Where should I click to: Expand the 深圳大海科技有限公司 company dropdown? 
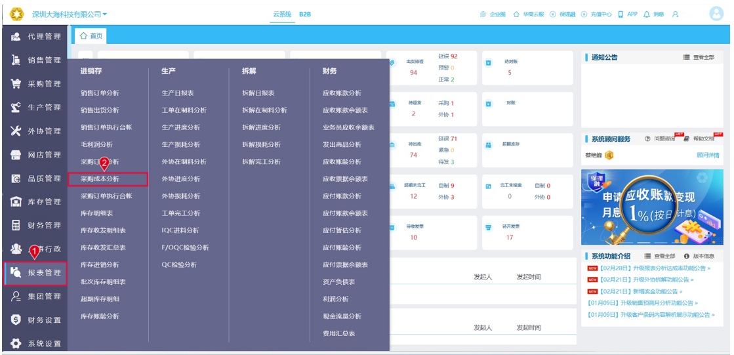tap(70, 14)
